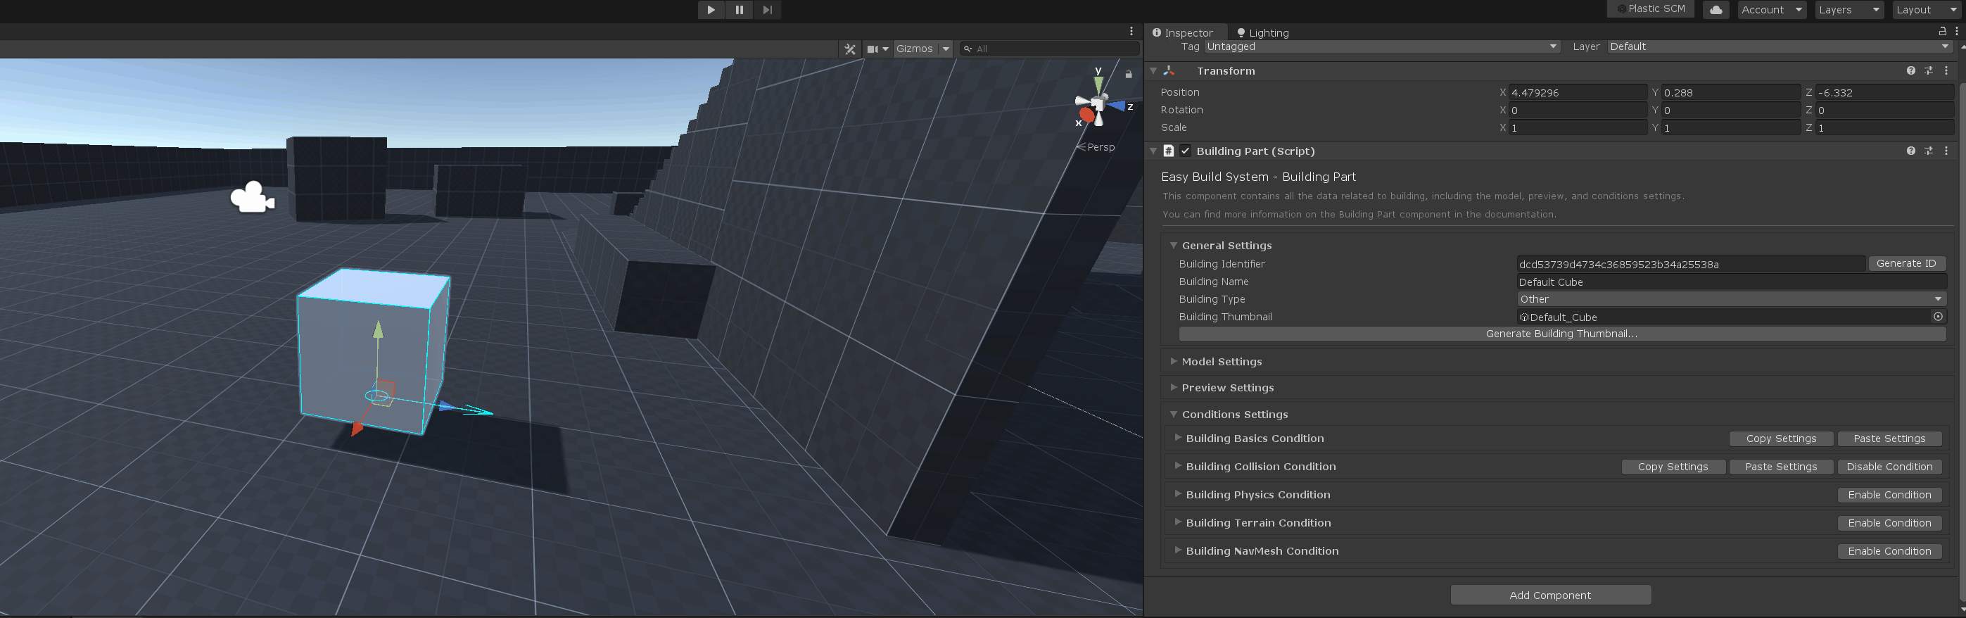Screen dimensions: 1966x618
Task: Open the Layers menu
Action: [1849, 10]
